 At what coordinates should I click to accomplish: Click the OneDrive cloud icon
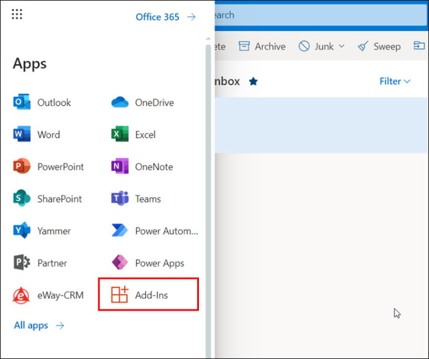point(120,102)
